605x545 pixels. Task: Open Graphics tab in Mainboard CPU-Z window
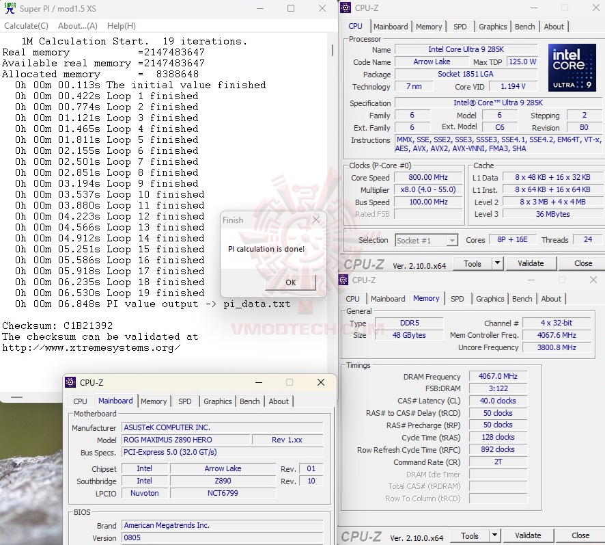point(218,401)
